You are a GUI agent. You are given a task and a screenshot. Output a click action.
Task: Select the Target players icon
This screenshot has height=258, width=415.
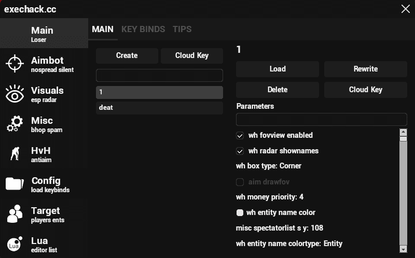[x=15, y=214]
